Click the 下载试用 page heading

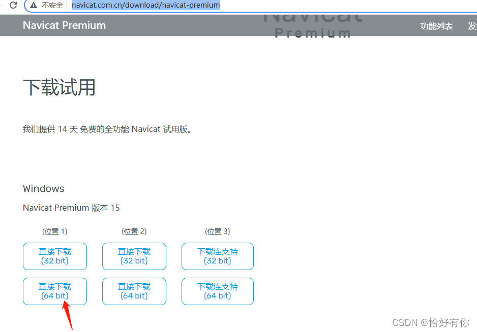[x=59, y=87]
